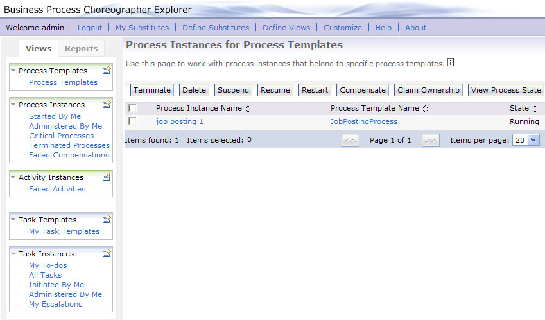The height and width of the screenshot is (320, 545).
Task: Toggle the select-all checkbox in table header
Action: [x=132, y=108]
